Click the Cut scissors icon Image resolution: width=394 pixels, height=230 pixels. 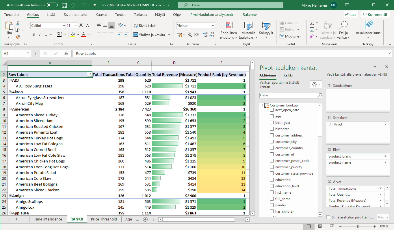coord(18,23)
